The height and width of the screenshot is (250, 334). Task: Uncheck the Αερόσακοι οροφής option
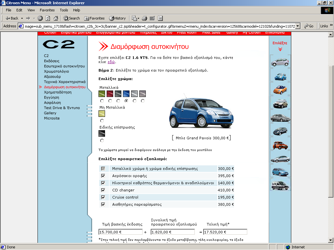coord(103,176)
